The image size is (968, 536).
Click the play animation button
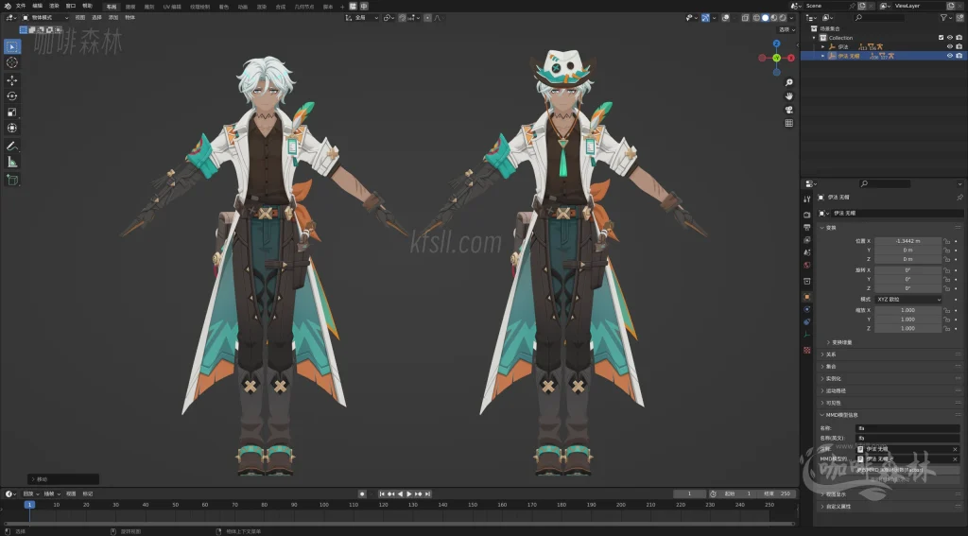pyautogui.click(x=408, y=494)
